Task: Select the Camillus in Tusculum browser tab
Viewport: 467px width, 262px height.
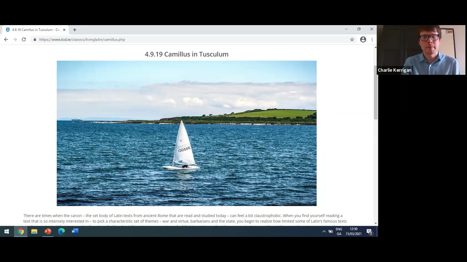Action: point(35,30)
